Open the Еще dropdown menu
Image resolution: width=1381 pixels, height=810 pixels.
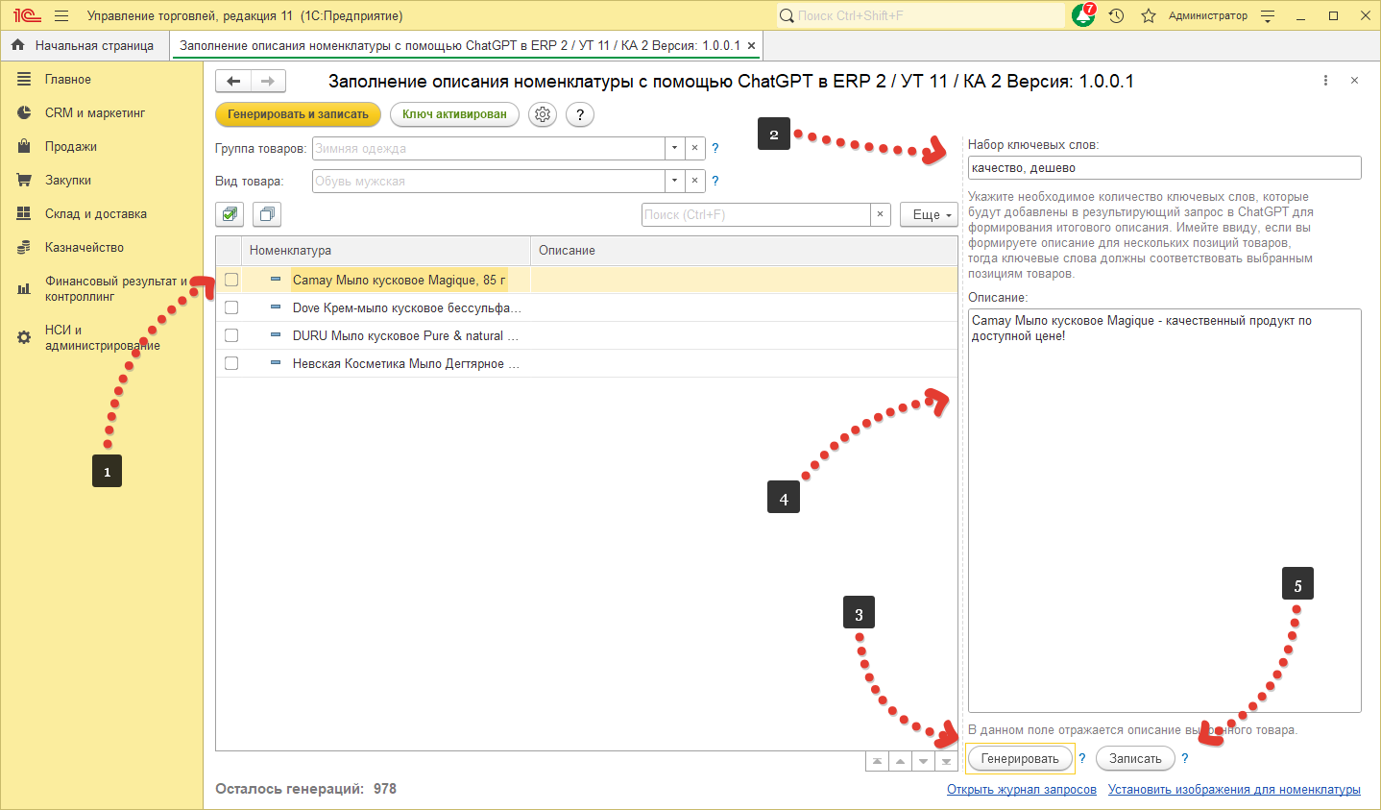click(x=928, y=214)
